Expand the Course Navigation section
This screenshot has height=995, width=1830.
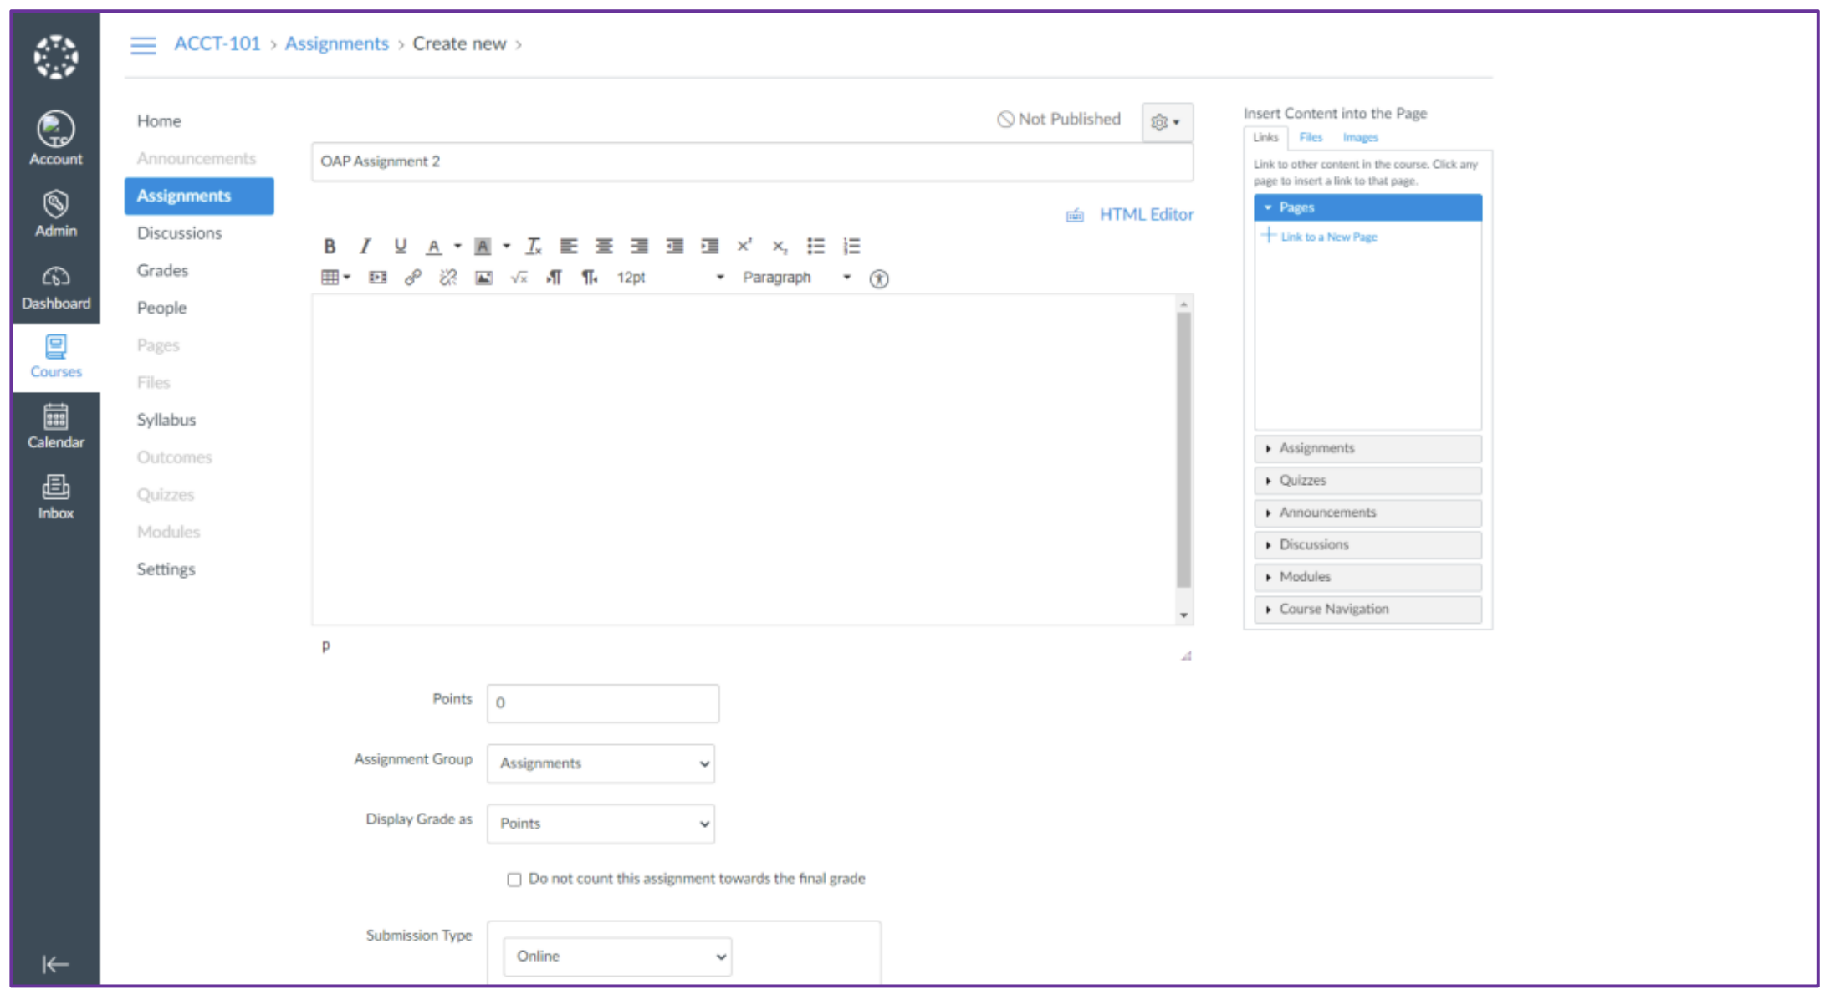(x=1367, y=610)
